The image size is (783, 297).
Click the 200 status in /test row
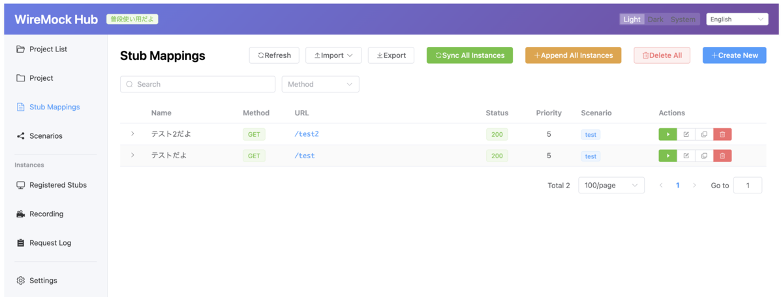pos(497,156)
